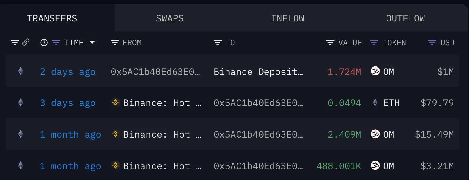This screenshot has width=469, height=180.
Task: Open the global filter icon in header row
Action: coord(14,42)
